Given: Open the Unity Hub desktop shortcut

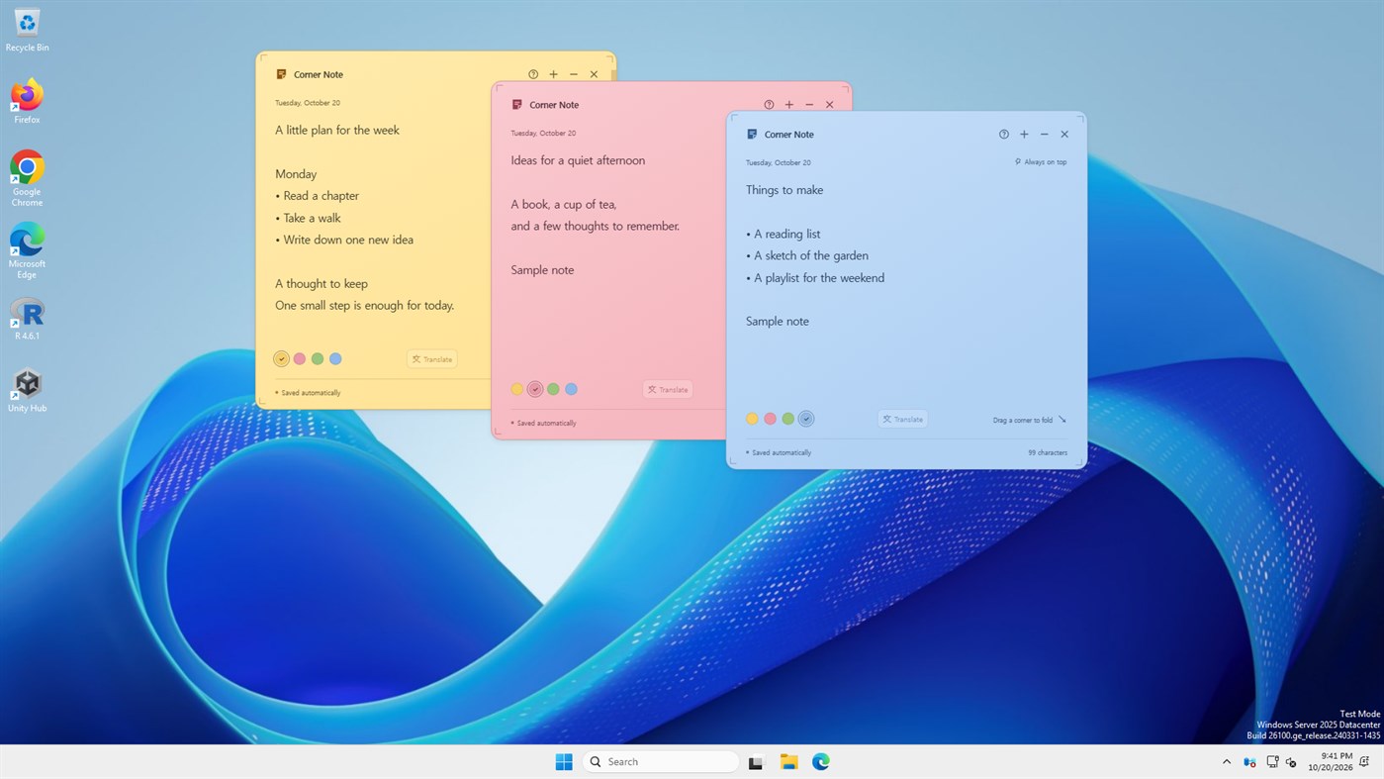Looking at the screenshot, I should click(28, 390).
